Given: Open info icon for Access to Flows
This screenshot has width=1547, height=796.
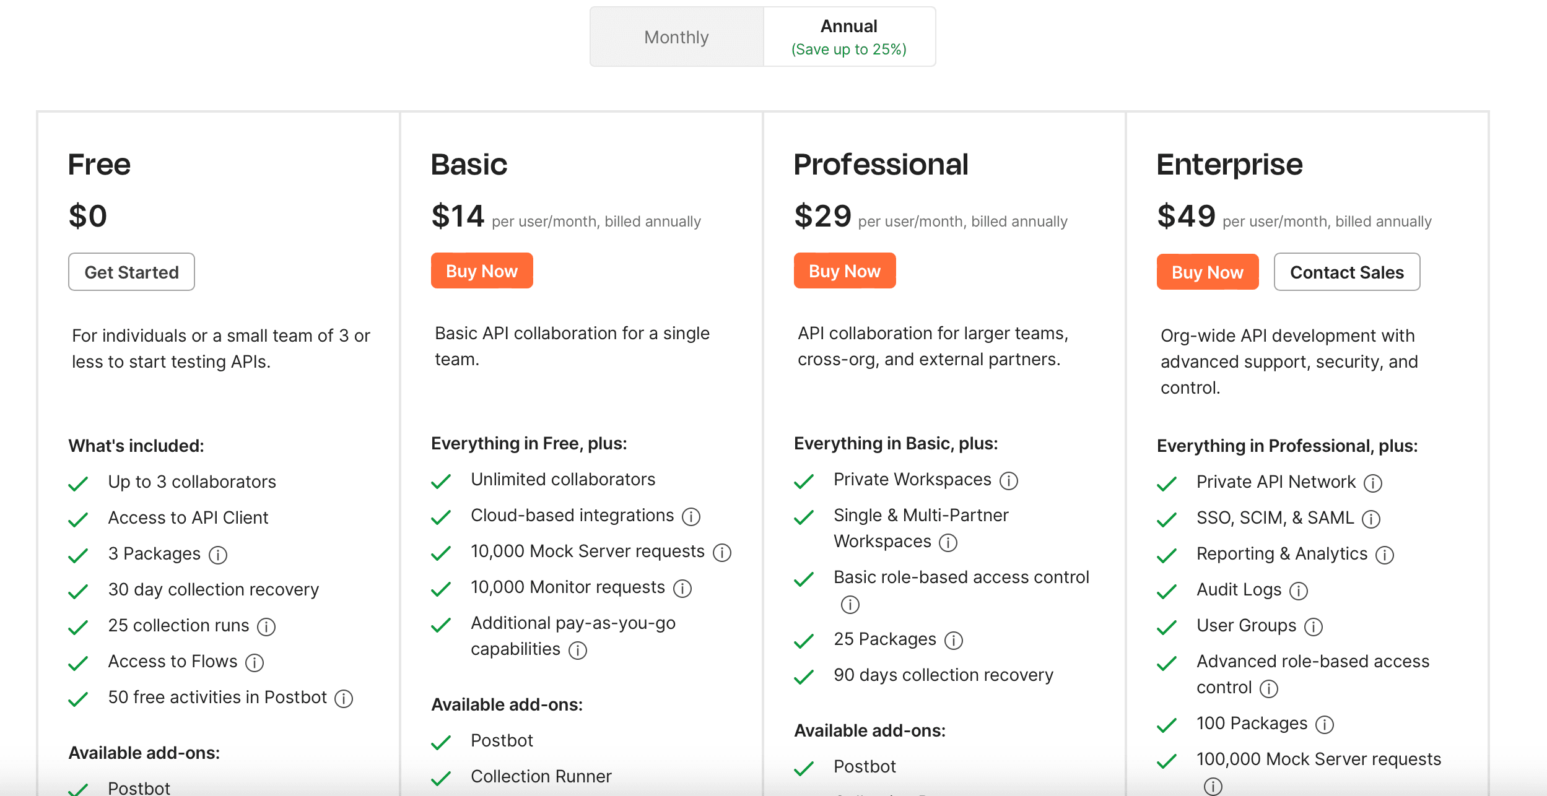Looking at the screenshot, I should (x=255, y=662).
